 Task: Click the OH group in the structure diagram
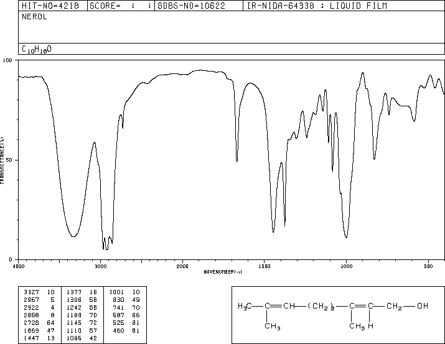click(423, 306)
